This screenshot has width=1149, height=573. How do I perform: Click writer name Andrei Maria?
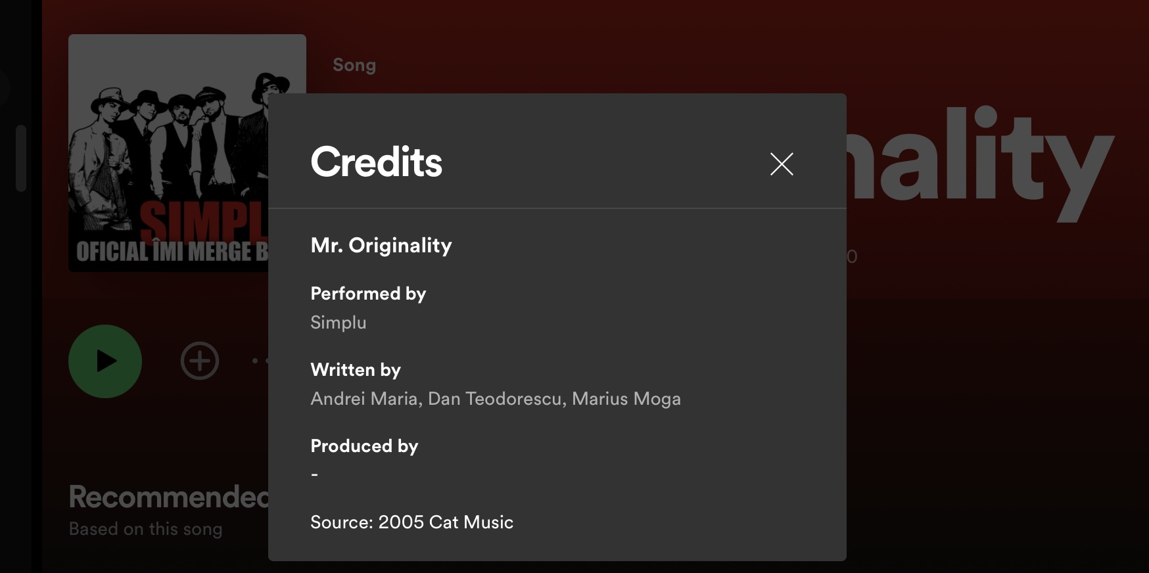tap(364, 399)
